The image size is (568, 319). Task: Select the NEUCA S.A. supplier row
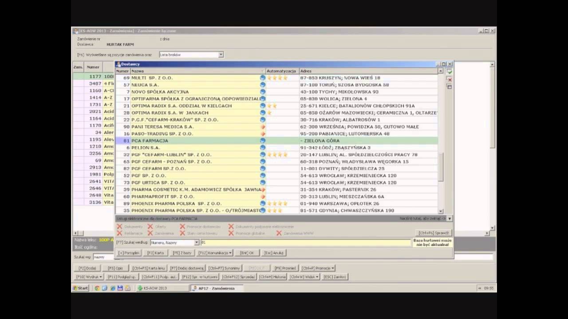[x=276, y=85]
